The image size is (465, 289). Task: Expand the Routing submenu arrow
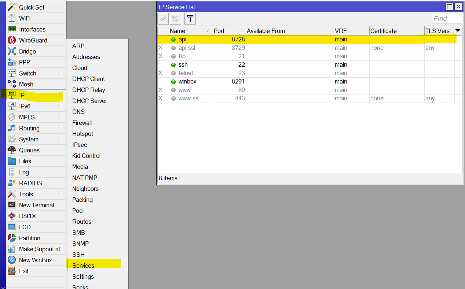[x=61, y=127]
